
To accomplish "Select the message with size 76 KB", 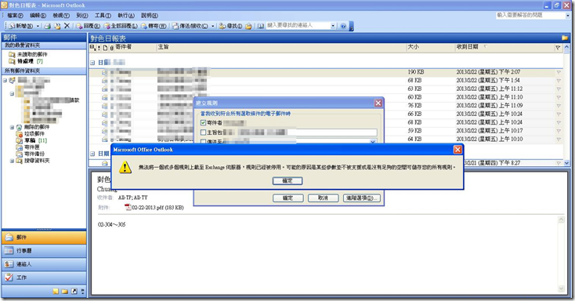I will click(x=327, y=106).
